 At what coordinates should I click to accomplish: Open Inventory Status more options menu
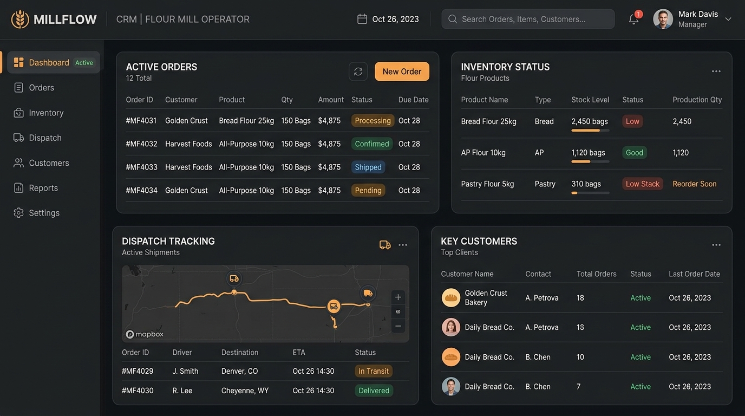click(716, 71)
